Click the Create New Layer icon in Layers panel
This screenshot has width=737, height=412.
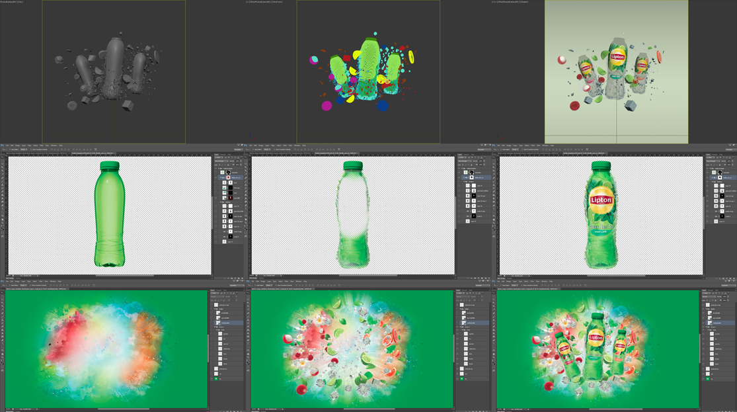(x=239, y=278)
